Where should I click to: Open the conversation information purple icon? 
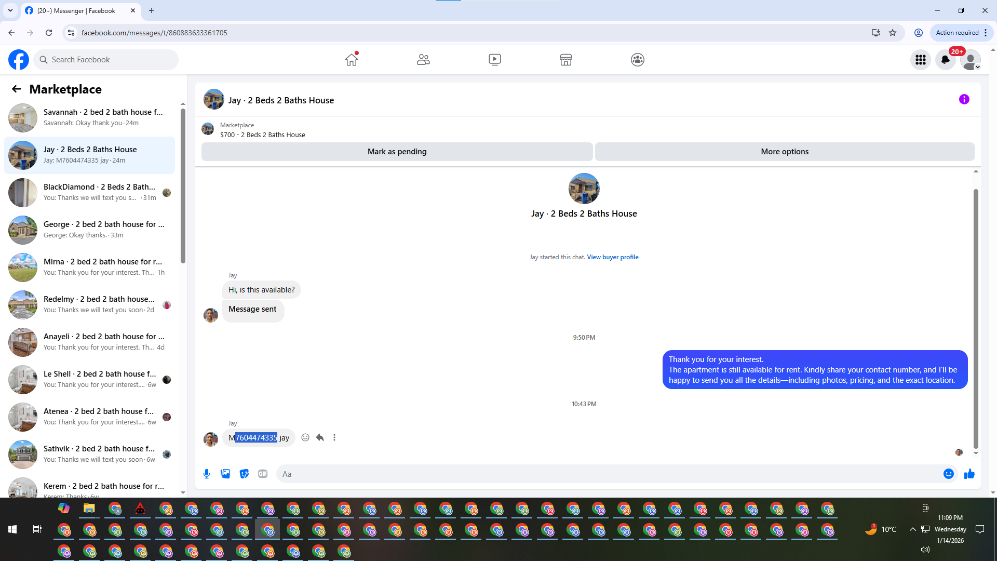point(964,99)
